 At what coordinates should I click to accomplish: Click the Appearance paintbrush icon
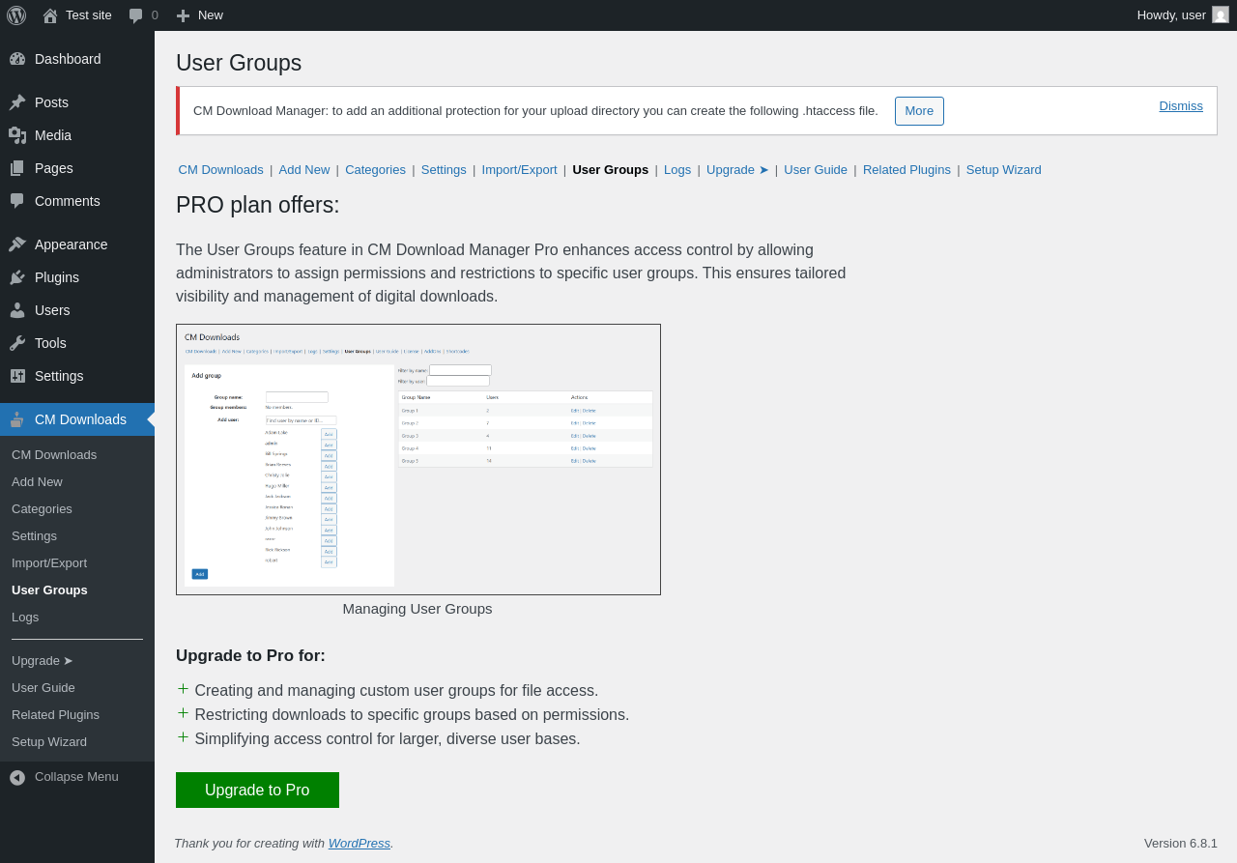click(x=17, y=245)
